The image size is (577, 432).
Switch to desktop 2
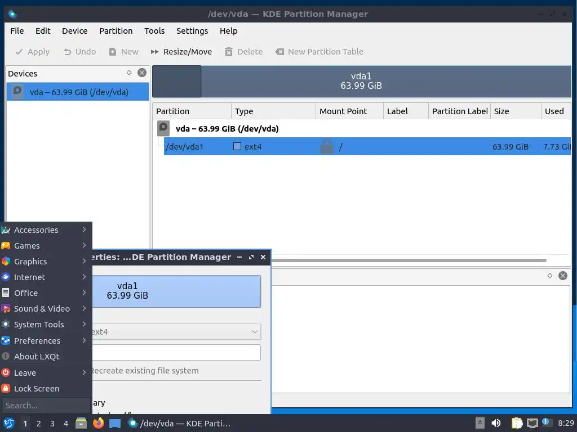[x=39, y=424]
